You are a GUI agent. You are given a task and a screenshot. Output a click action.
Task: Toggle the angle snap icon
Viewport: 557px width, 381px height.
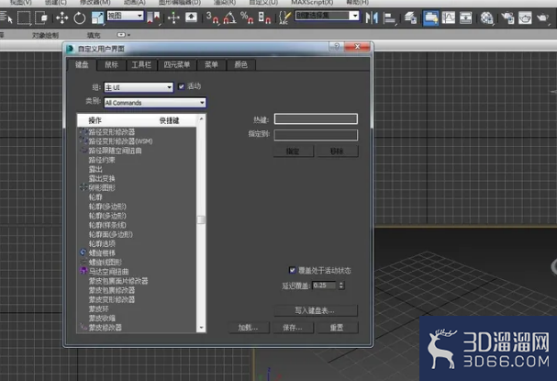[x=229, y=17]
